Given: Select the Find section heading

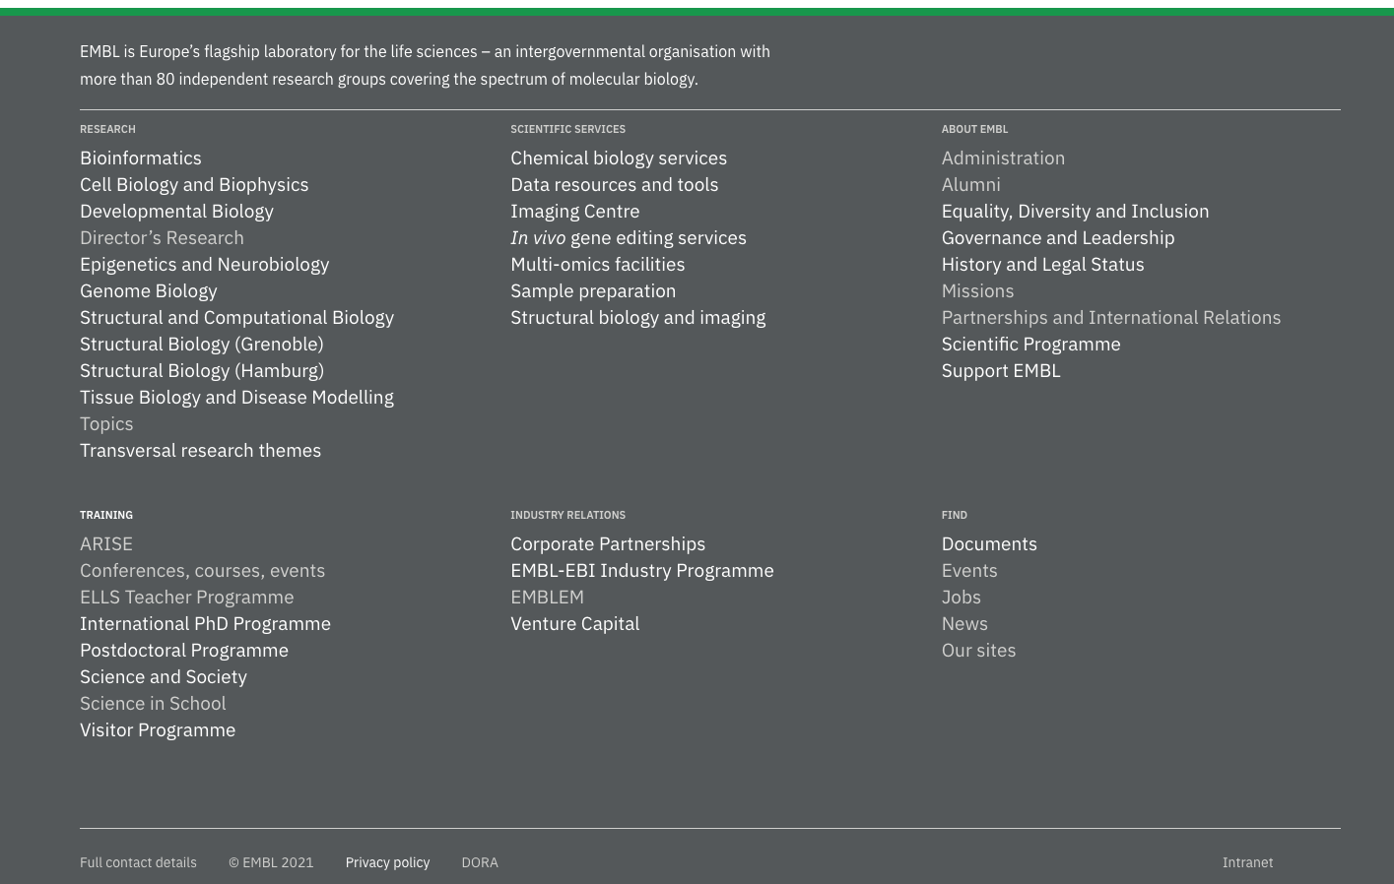Looking at the screenshot, I should (954, 515).
